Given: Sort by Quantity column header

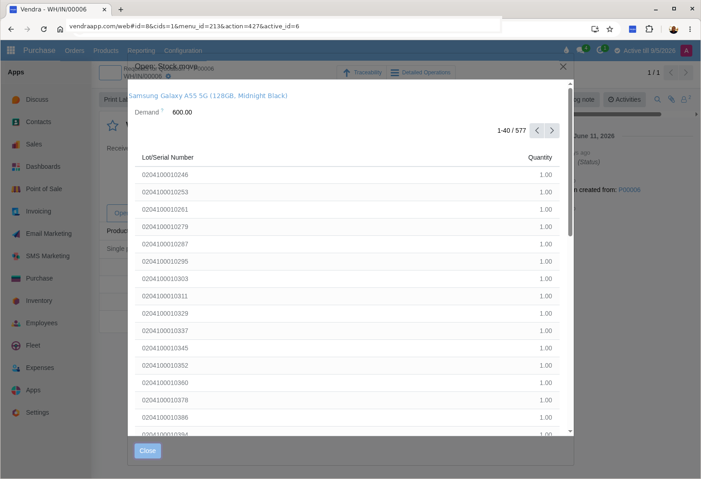Looking at the screenshot, I should [x=540, y=157].
